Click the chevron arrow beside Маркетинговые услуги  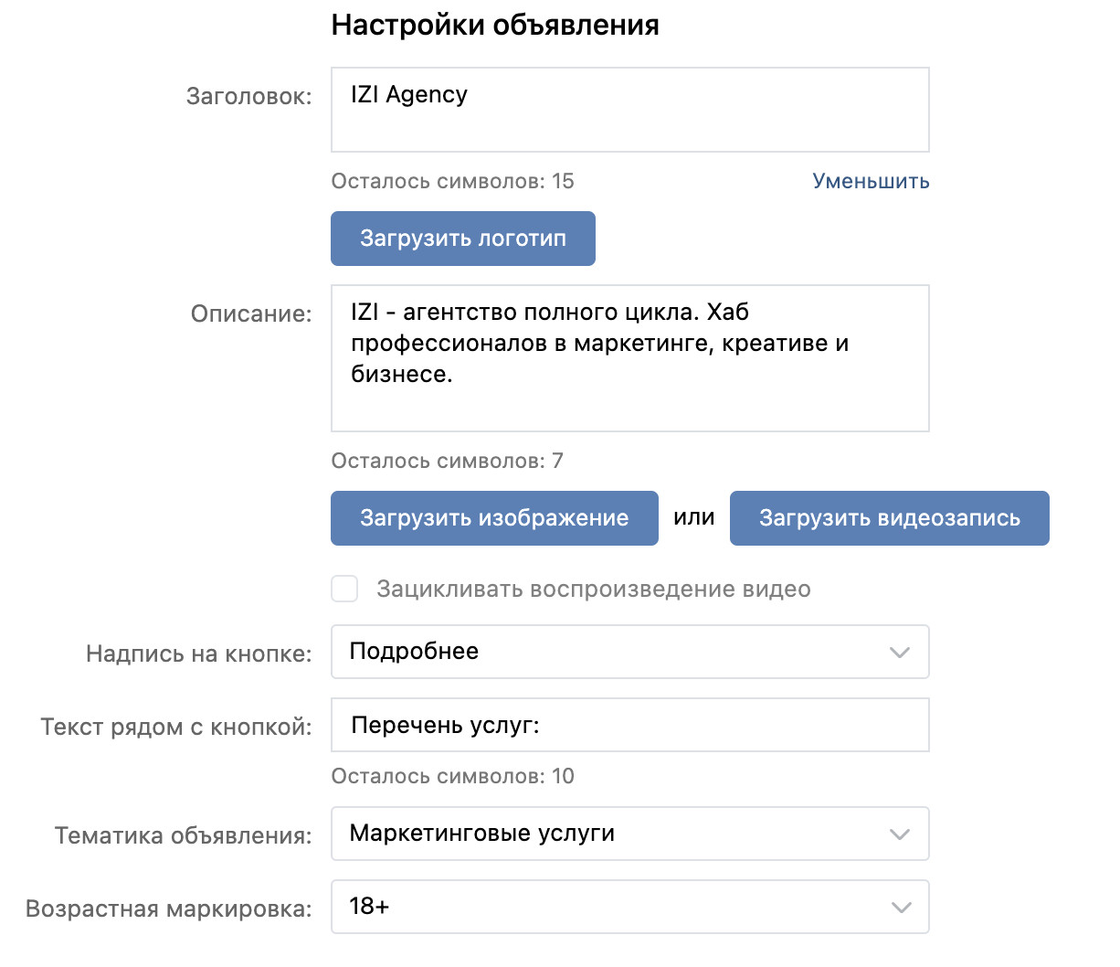pos(900,834)
